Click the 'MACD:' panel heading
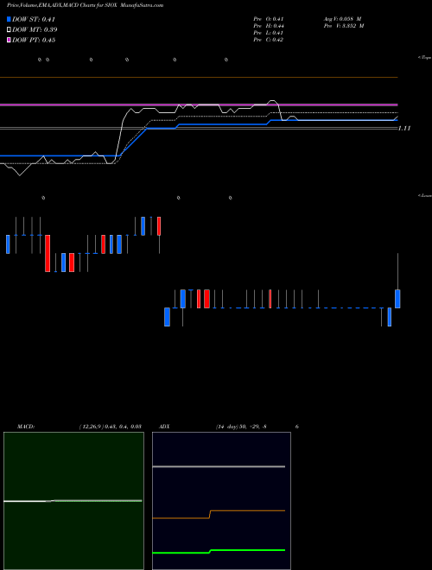 [x=26, y=427]
